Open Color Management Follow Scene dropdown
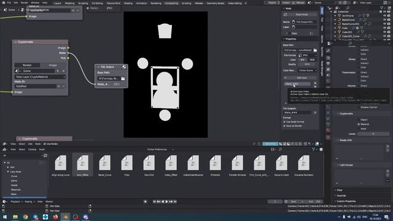393x221 pixels. click(x=308, y=71)
